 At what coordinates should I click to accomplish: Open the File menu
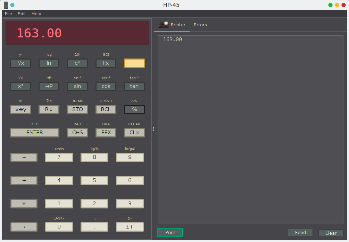tap(8, 14)
